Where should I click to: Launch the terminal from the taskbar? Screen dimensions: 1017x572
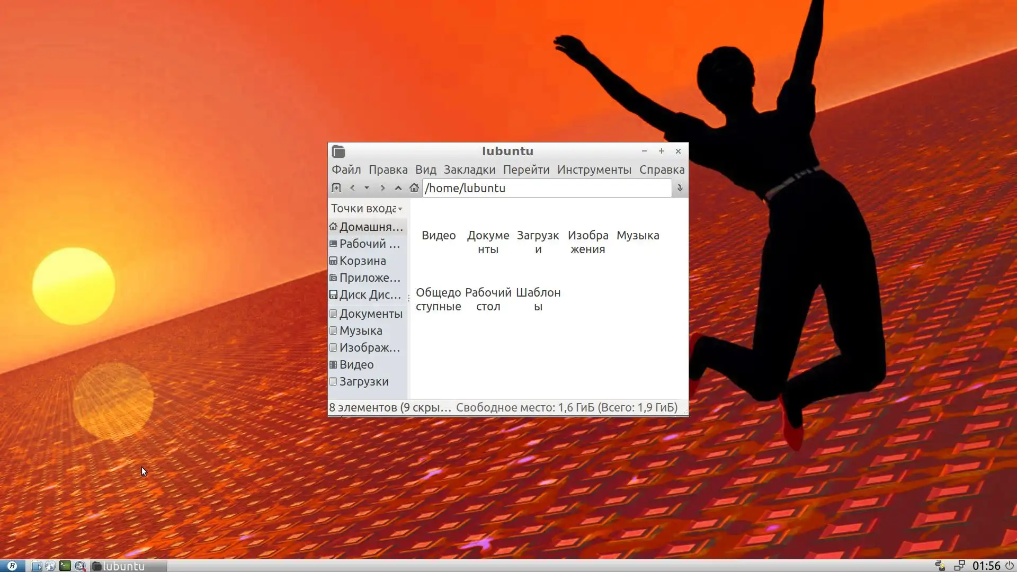65,566
